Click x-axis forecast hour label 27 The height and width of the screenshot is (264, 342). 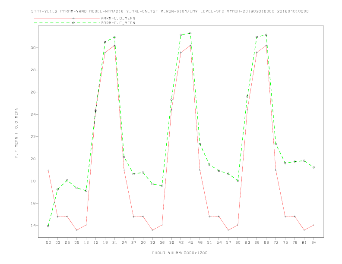click(x=133, y=242)
